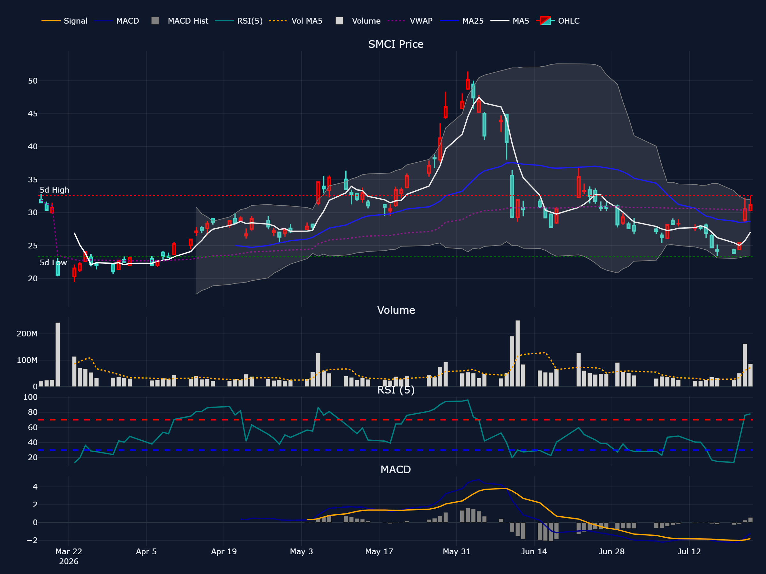Image resolution: width=766 pixels, height=574 pixels.
Task: Click the 50 price axis label
Action: (x=33, y=81)
